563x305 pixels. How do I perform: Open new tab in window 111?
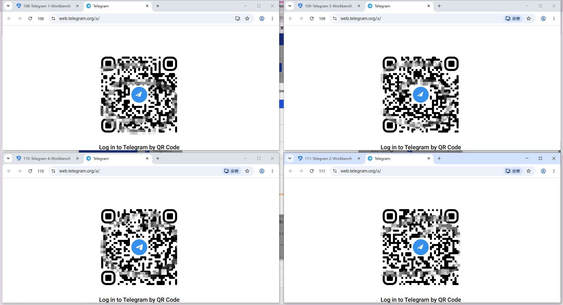coord(439,158)
